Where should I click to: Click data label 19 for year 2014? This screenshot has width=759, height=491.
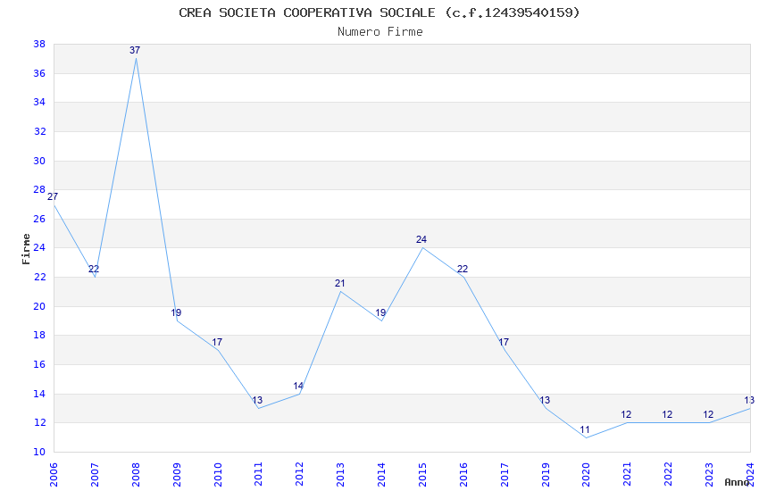(x=380, y=313)
